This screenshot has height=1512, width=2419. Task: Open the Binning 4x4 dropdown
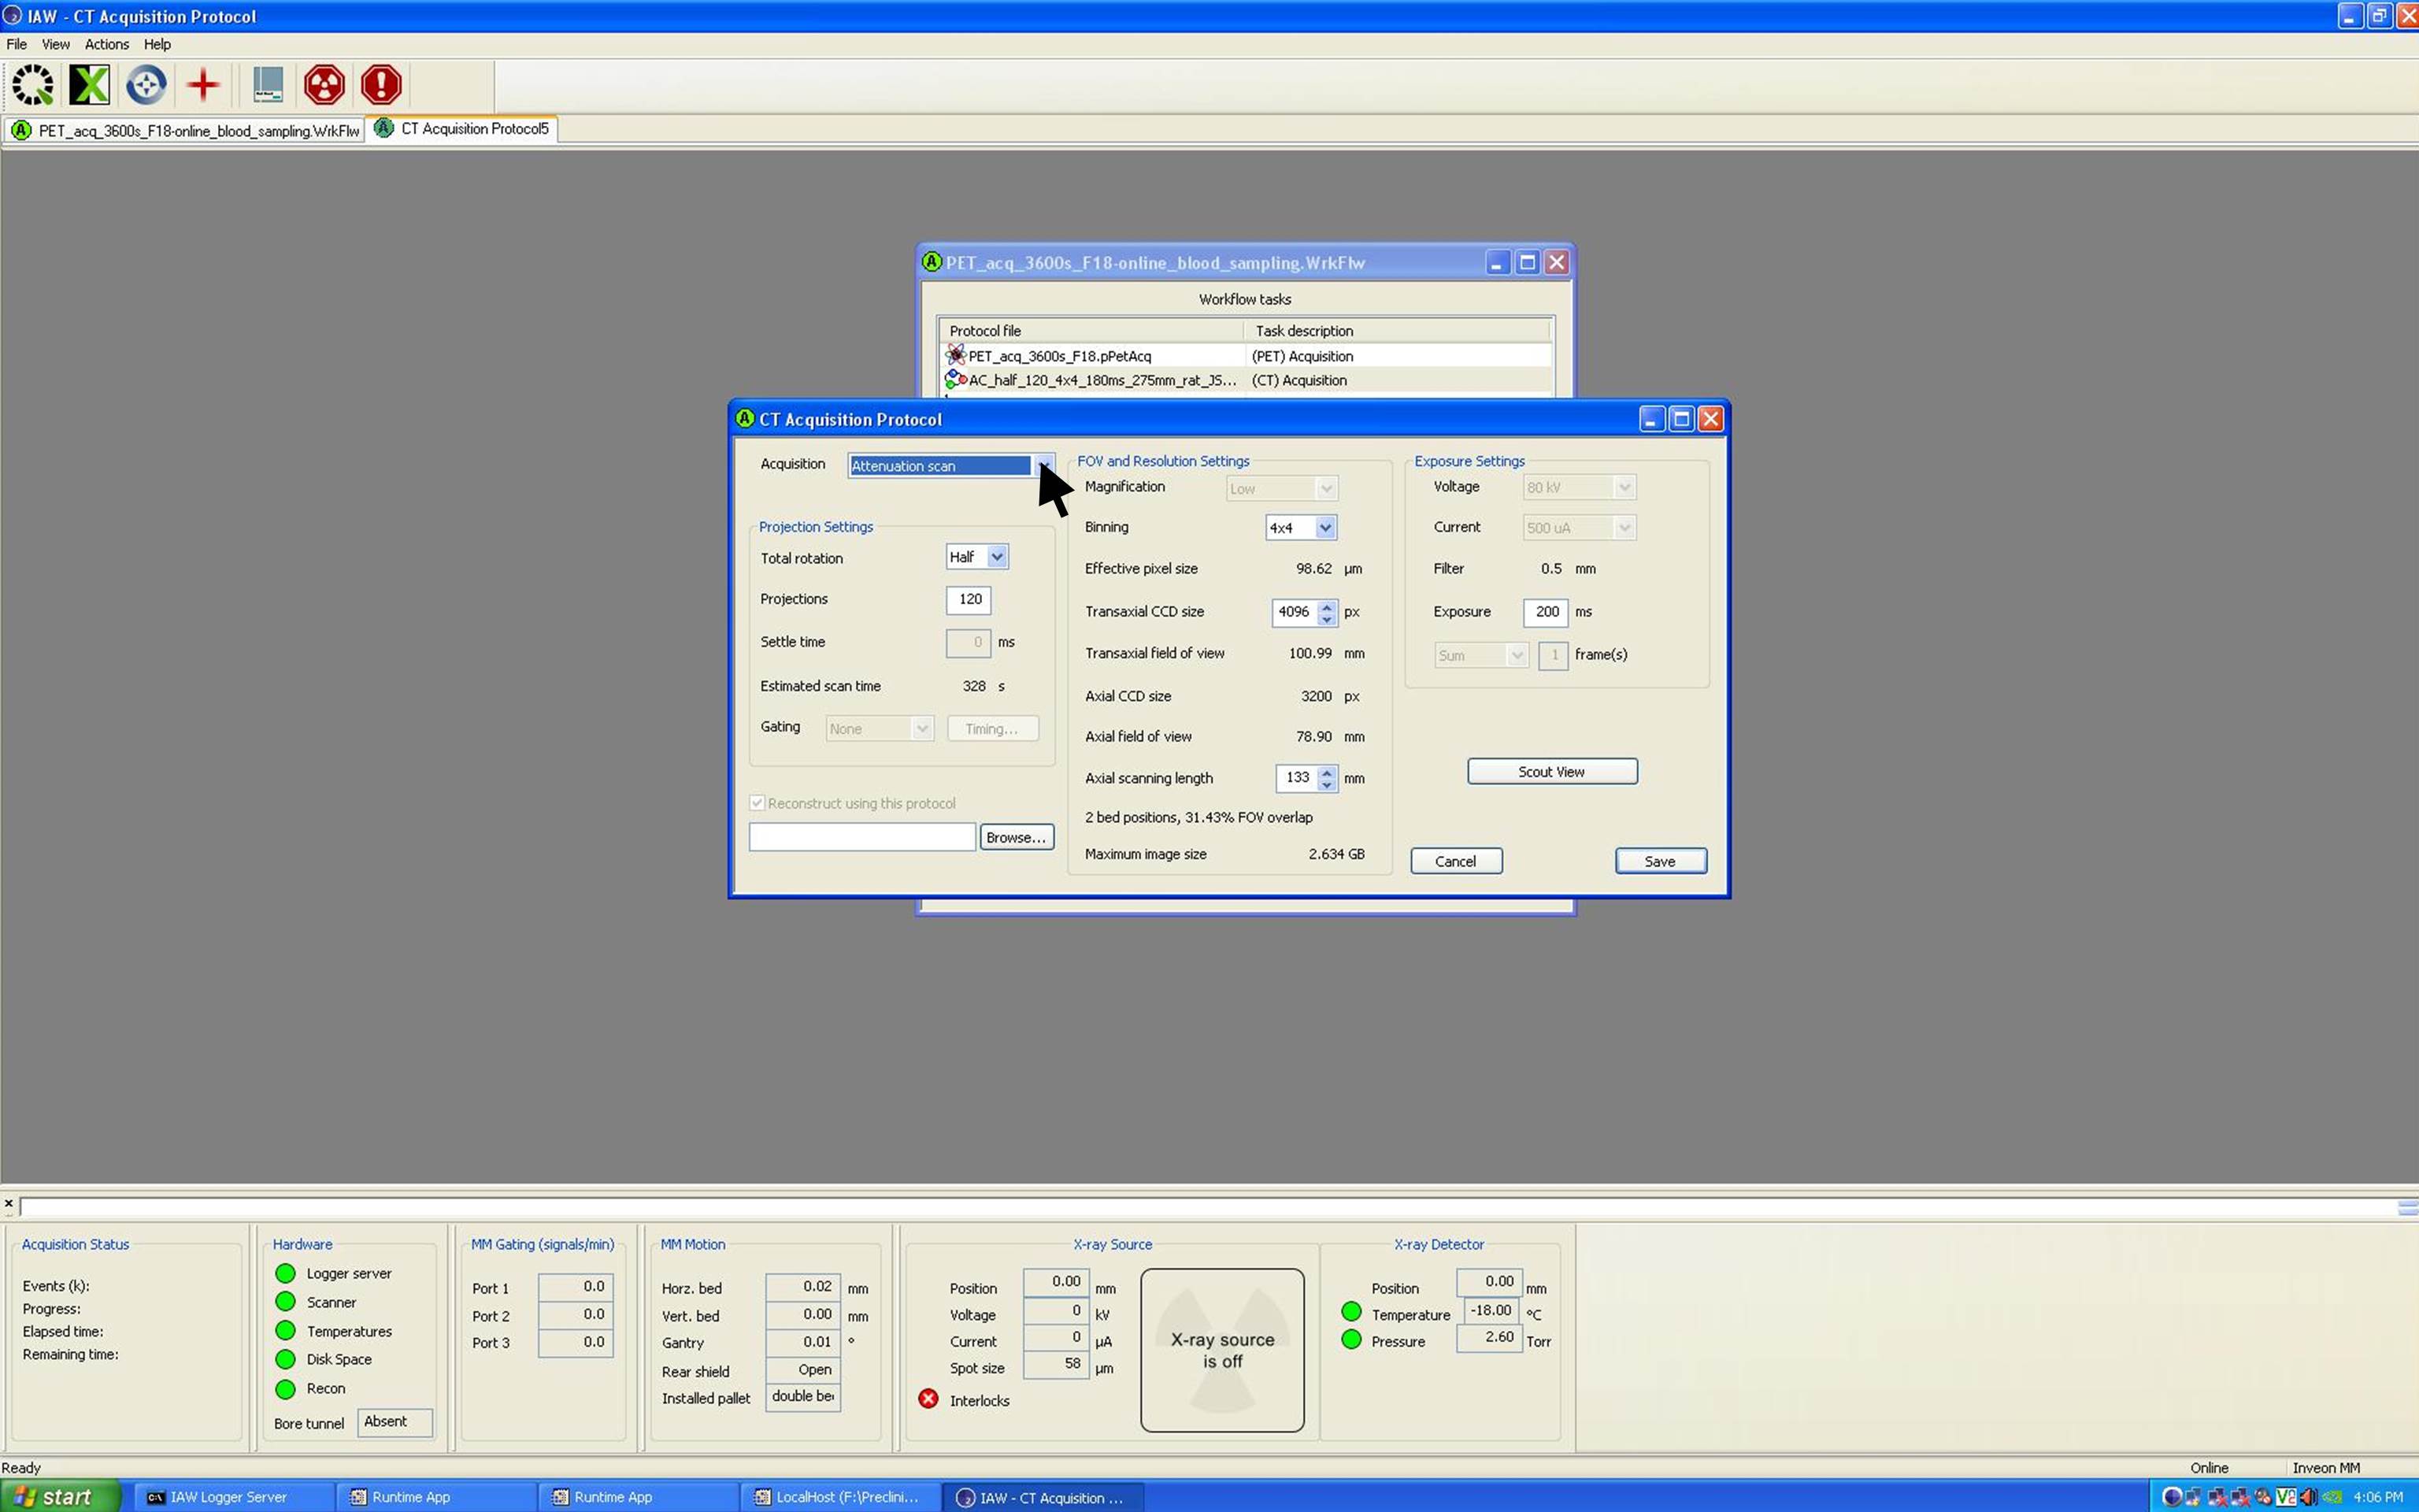(1324, 528)
